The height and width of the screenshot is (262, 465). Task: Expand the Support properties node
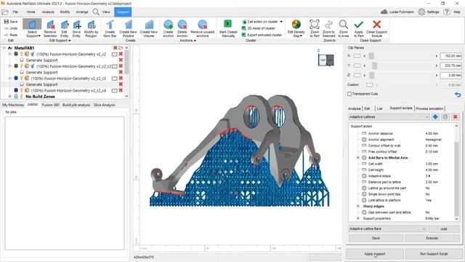coord(358,218)
